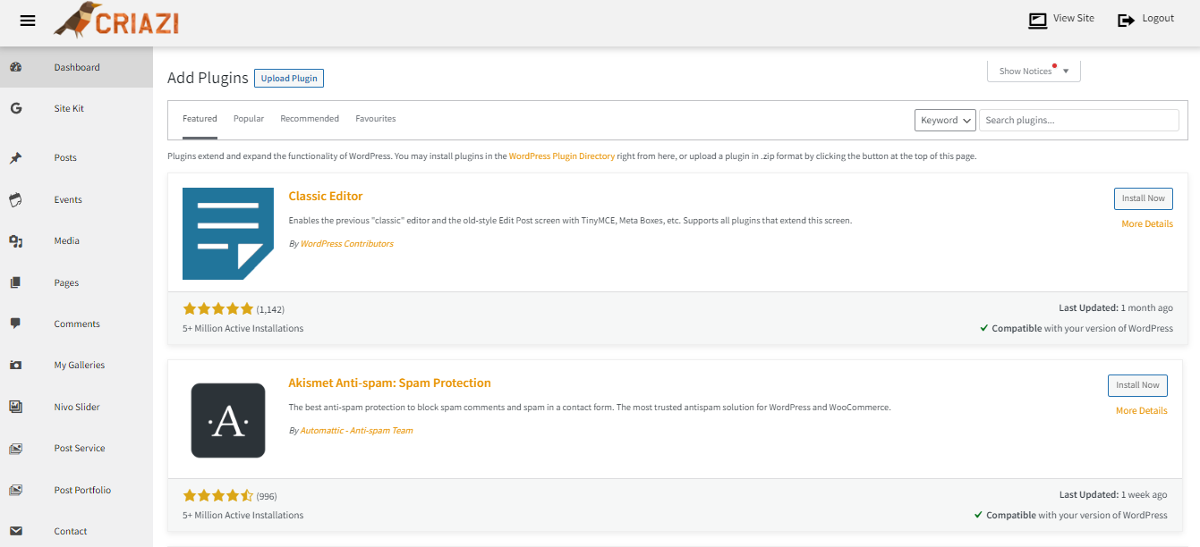Expand the Show Notices dropdown
This screenshot has width=1200, height=547.
(x=1034, y=72)
